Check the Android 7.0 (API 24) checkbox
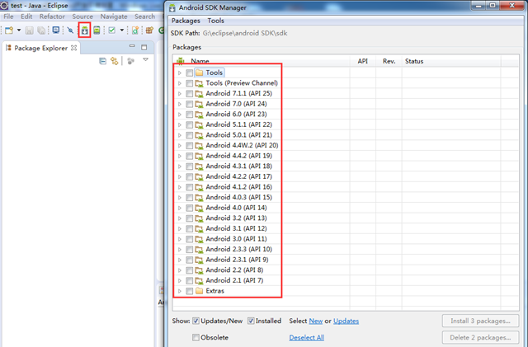Viewport: 528px width, 347px height. tap(190, 104)
